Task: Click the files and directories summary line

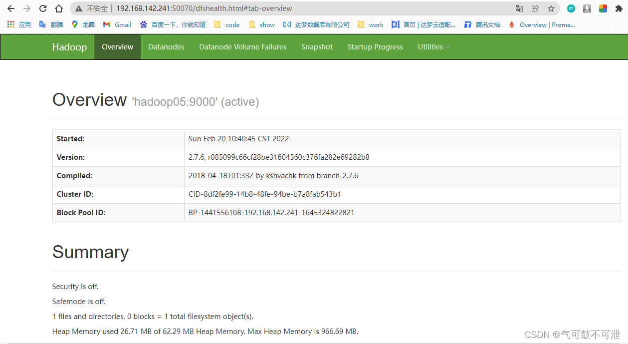Action: 153,317
